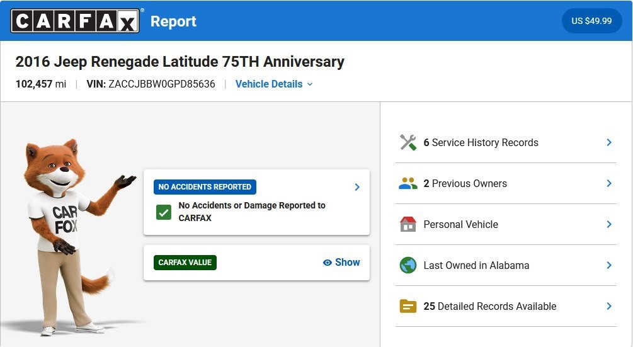Open chevron beside Last Owned in Alabama
This screenshot has width=633, height=347.
point(609,265)
